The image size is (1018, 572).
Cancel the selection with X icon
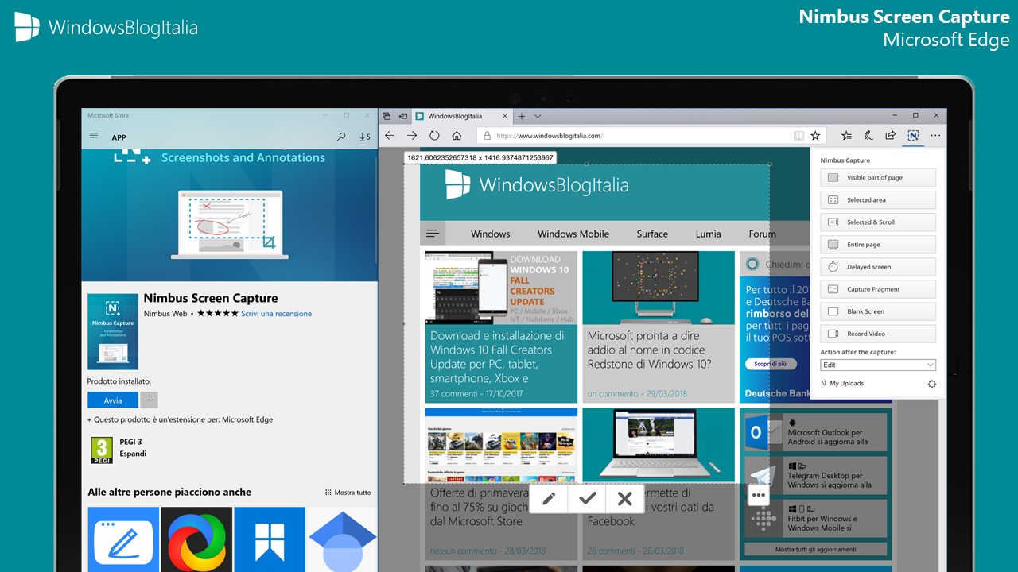point(624,498)
